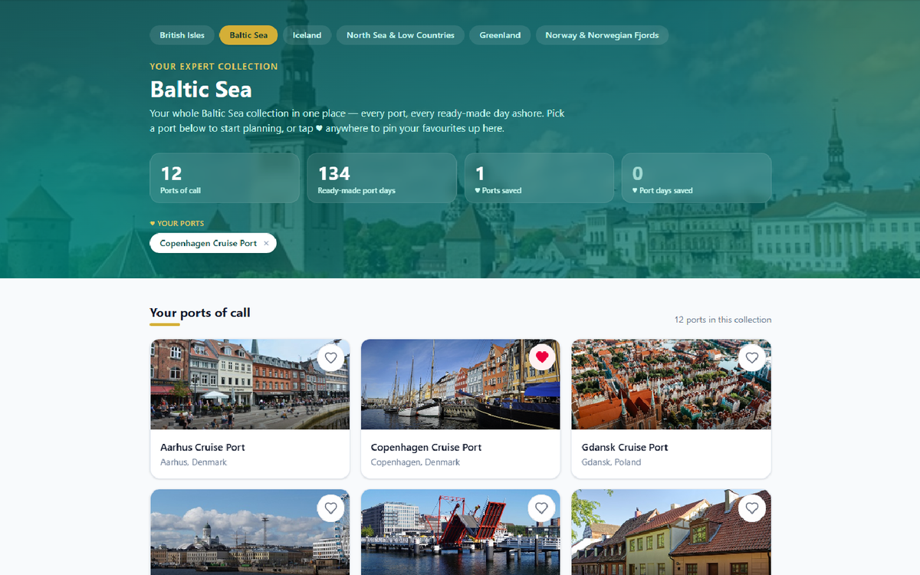Open the Aarhus Cruise Port title link

(202, 447)
